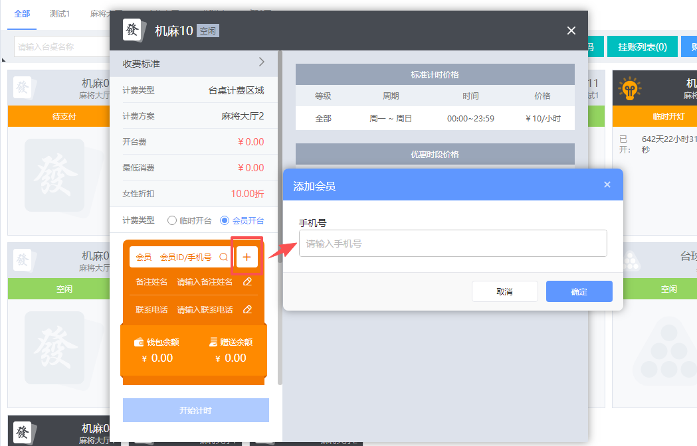Image resolution: width=697 pixels, height=446 pixels.
Task: Click the 空闲 status tag beside 机麻10
Action: (207, 31)
